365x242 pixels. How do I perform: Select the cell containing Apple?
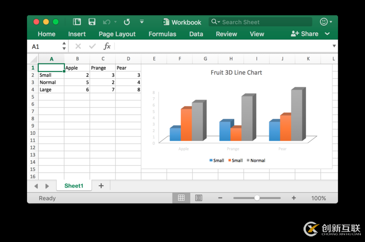pos(77,68)
